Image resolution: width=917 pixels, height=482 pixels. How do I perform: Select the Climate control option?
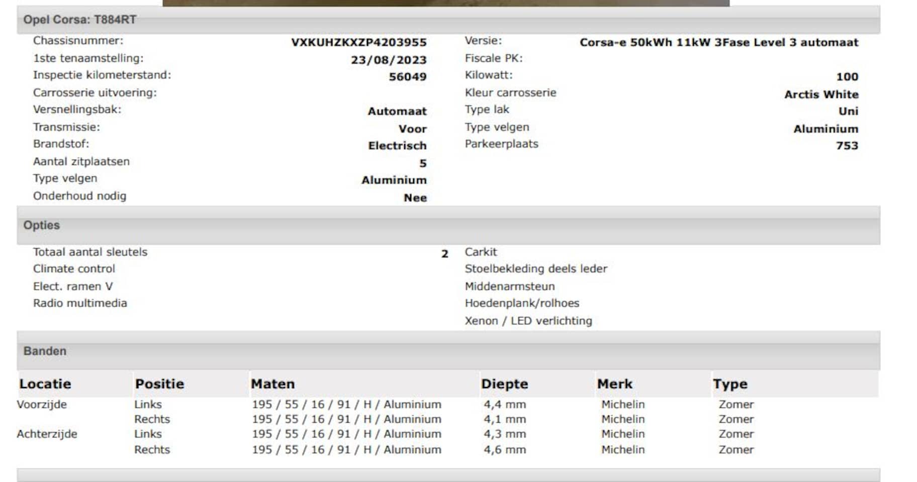click(x=74, y=269)
